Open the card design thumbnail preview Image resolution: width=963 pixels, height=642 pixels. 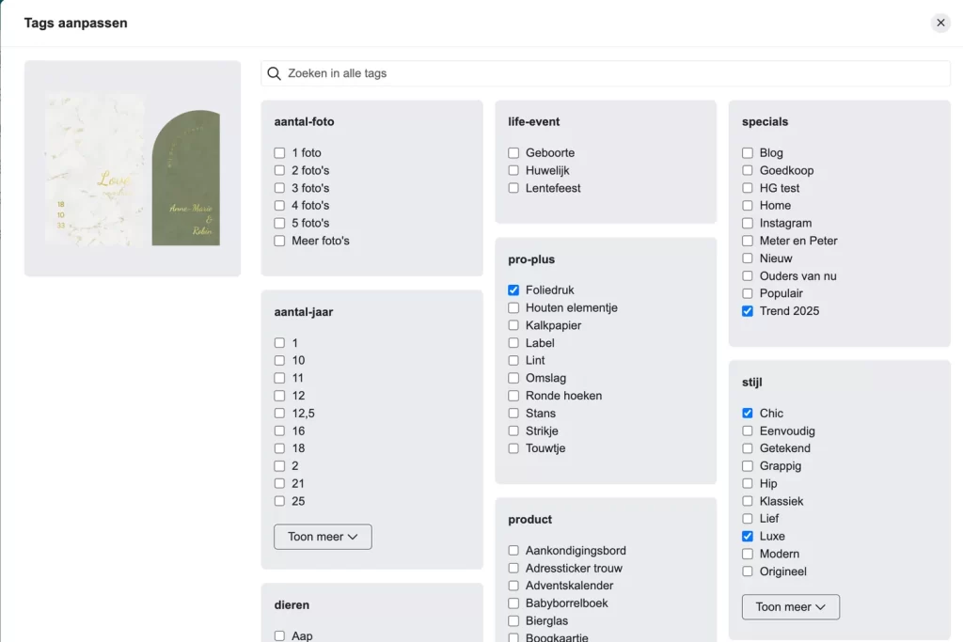click(x=133, y=169)
